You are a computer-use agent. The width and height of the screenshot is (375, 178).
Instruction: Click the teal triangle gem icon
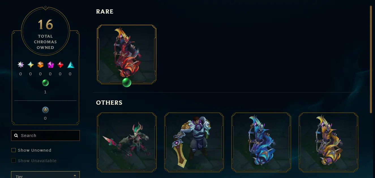coord(70,65)
